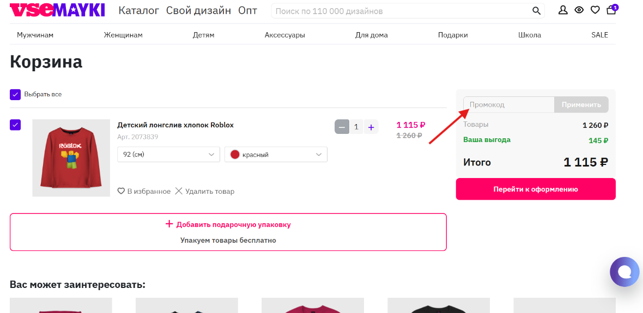Uncheck the Roblox longsleeve item checkbox
643x313 pixels.
15,125
